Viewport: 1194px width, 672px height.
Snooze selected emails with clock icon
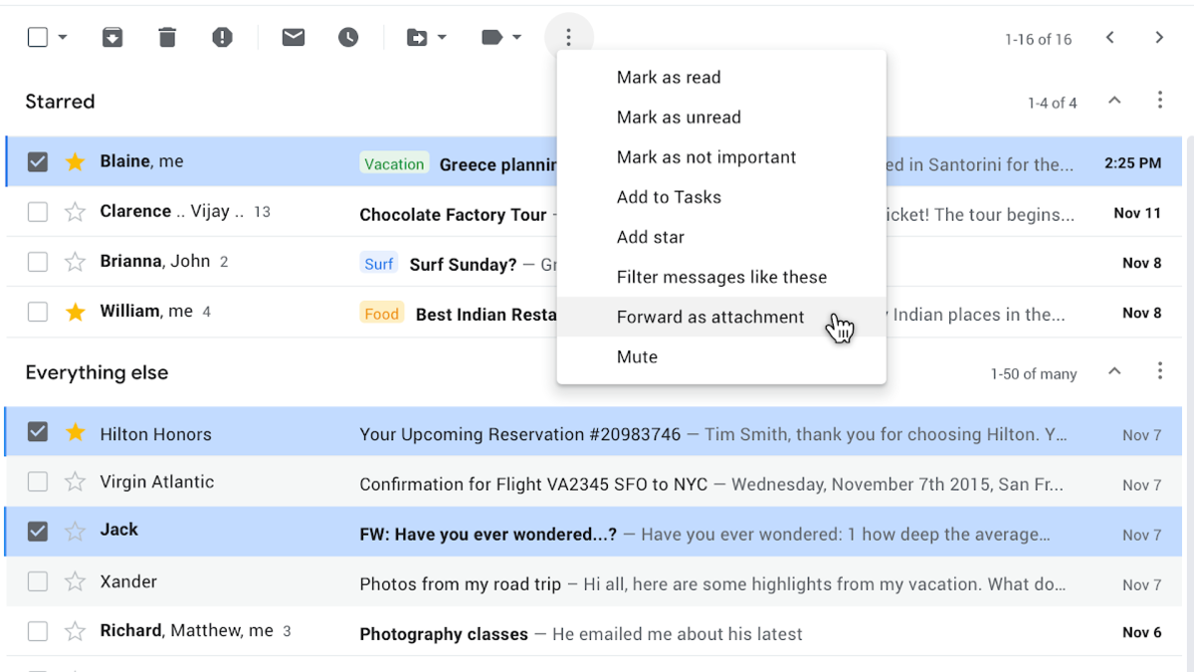pos(348,38)
